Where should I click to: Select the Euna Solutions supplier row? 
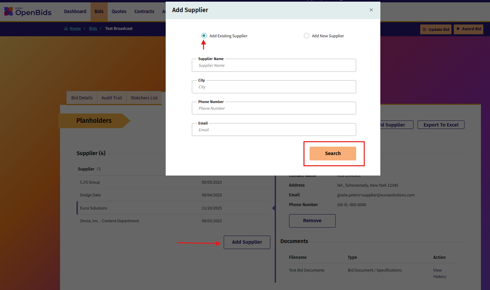(173, 208)
